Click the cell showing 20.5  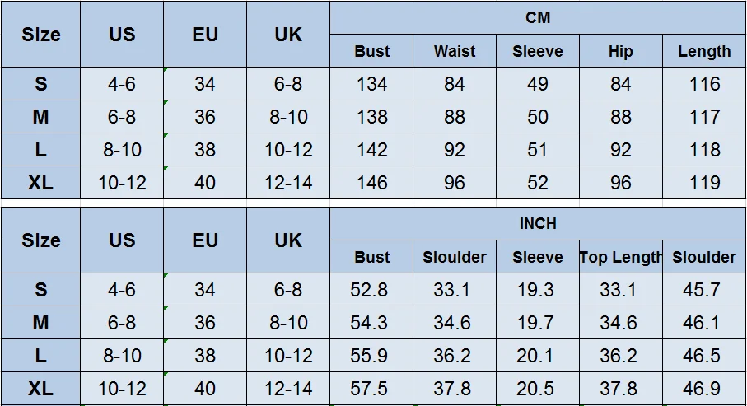point(537,389)
